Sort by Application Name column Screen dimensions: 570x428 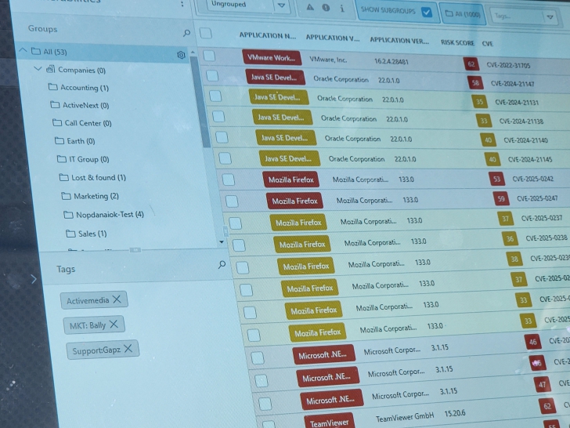coord(267,36)
